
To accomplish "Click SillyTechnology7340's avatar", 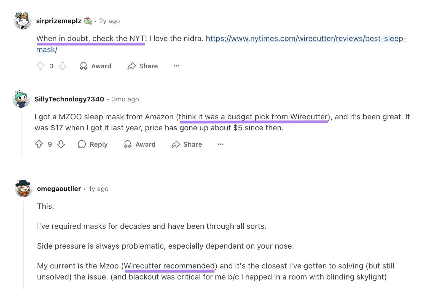I will pyautogui.click(x=21, y=99).
